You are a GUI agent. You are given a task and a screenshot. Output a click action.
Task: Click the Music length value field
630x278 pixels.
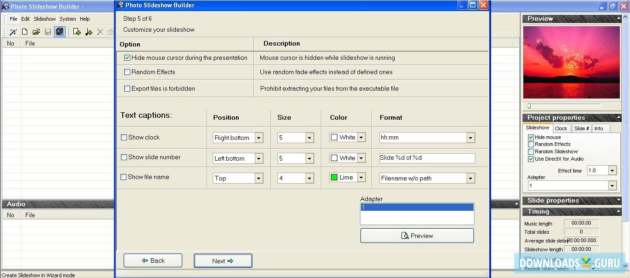581,223
